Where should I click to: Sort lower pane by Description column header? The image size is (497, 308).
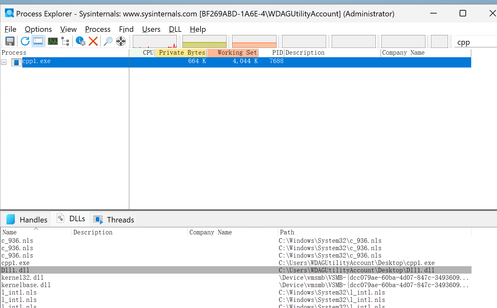tap(129, 232)
